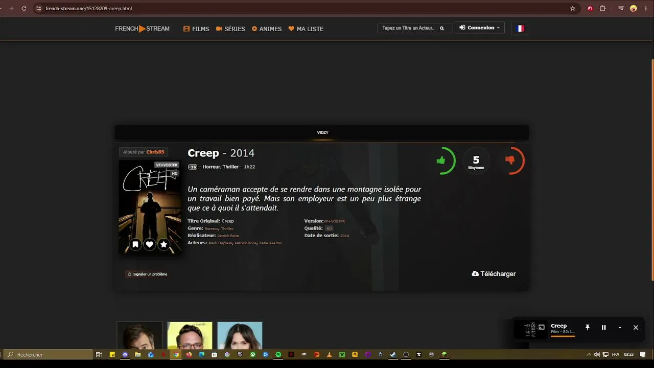Screen dimensions: 654x368
Task: Click the thumbs-down dislike icon
Action: pos(510,160)
